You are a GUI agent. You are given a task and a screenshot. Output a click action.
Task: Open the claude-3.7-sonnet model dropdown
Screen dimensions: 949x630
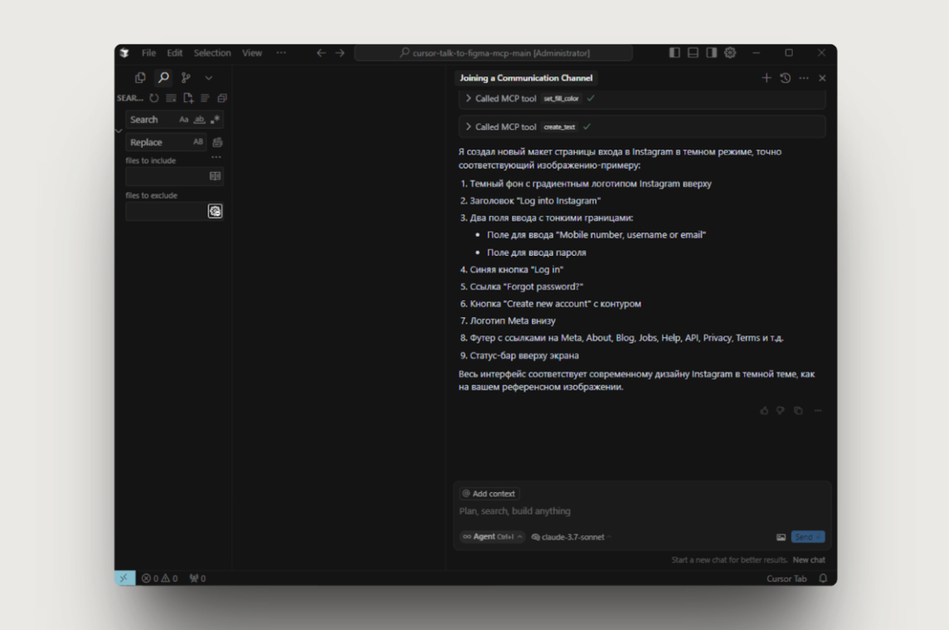[572, 537]
